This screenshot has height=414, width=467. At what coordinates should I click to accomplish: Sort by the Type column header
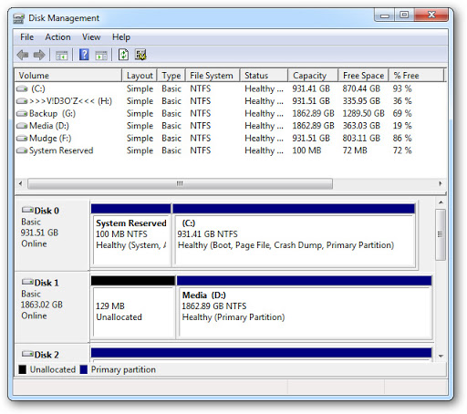point(171,76)
